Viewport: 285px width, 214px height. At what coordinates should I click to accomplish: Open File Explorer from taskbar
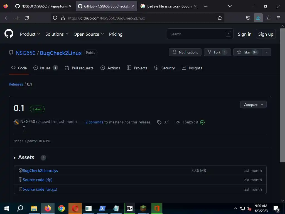pos(34,208)
